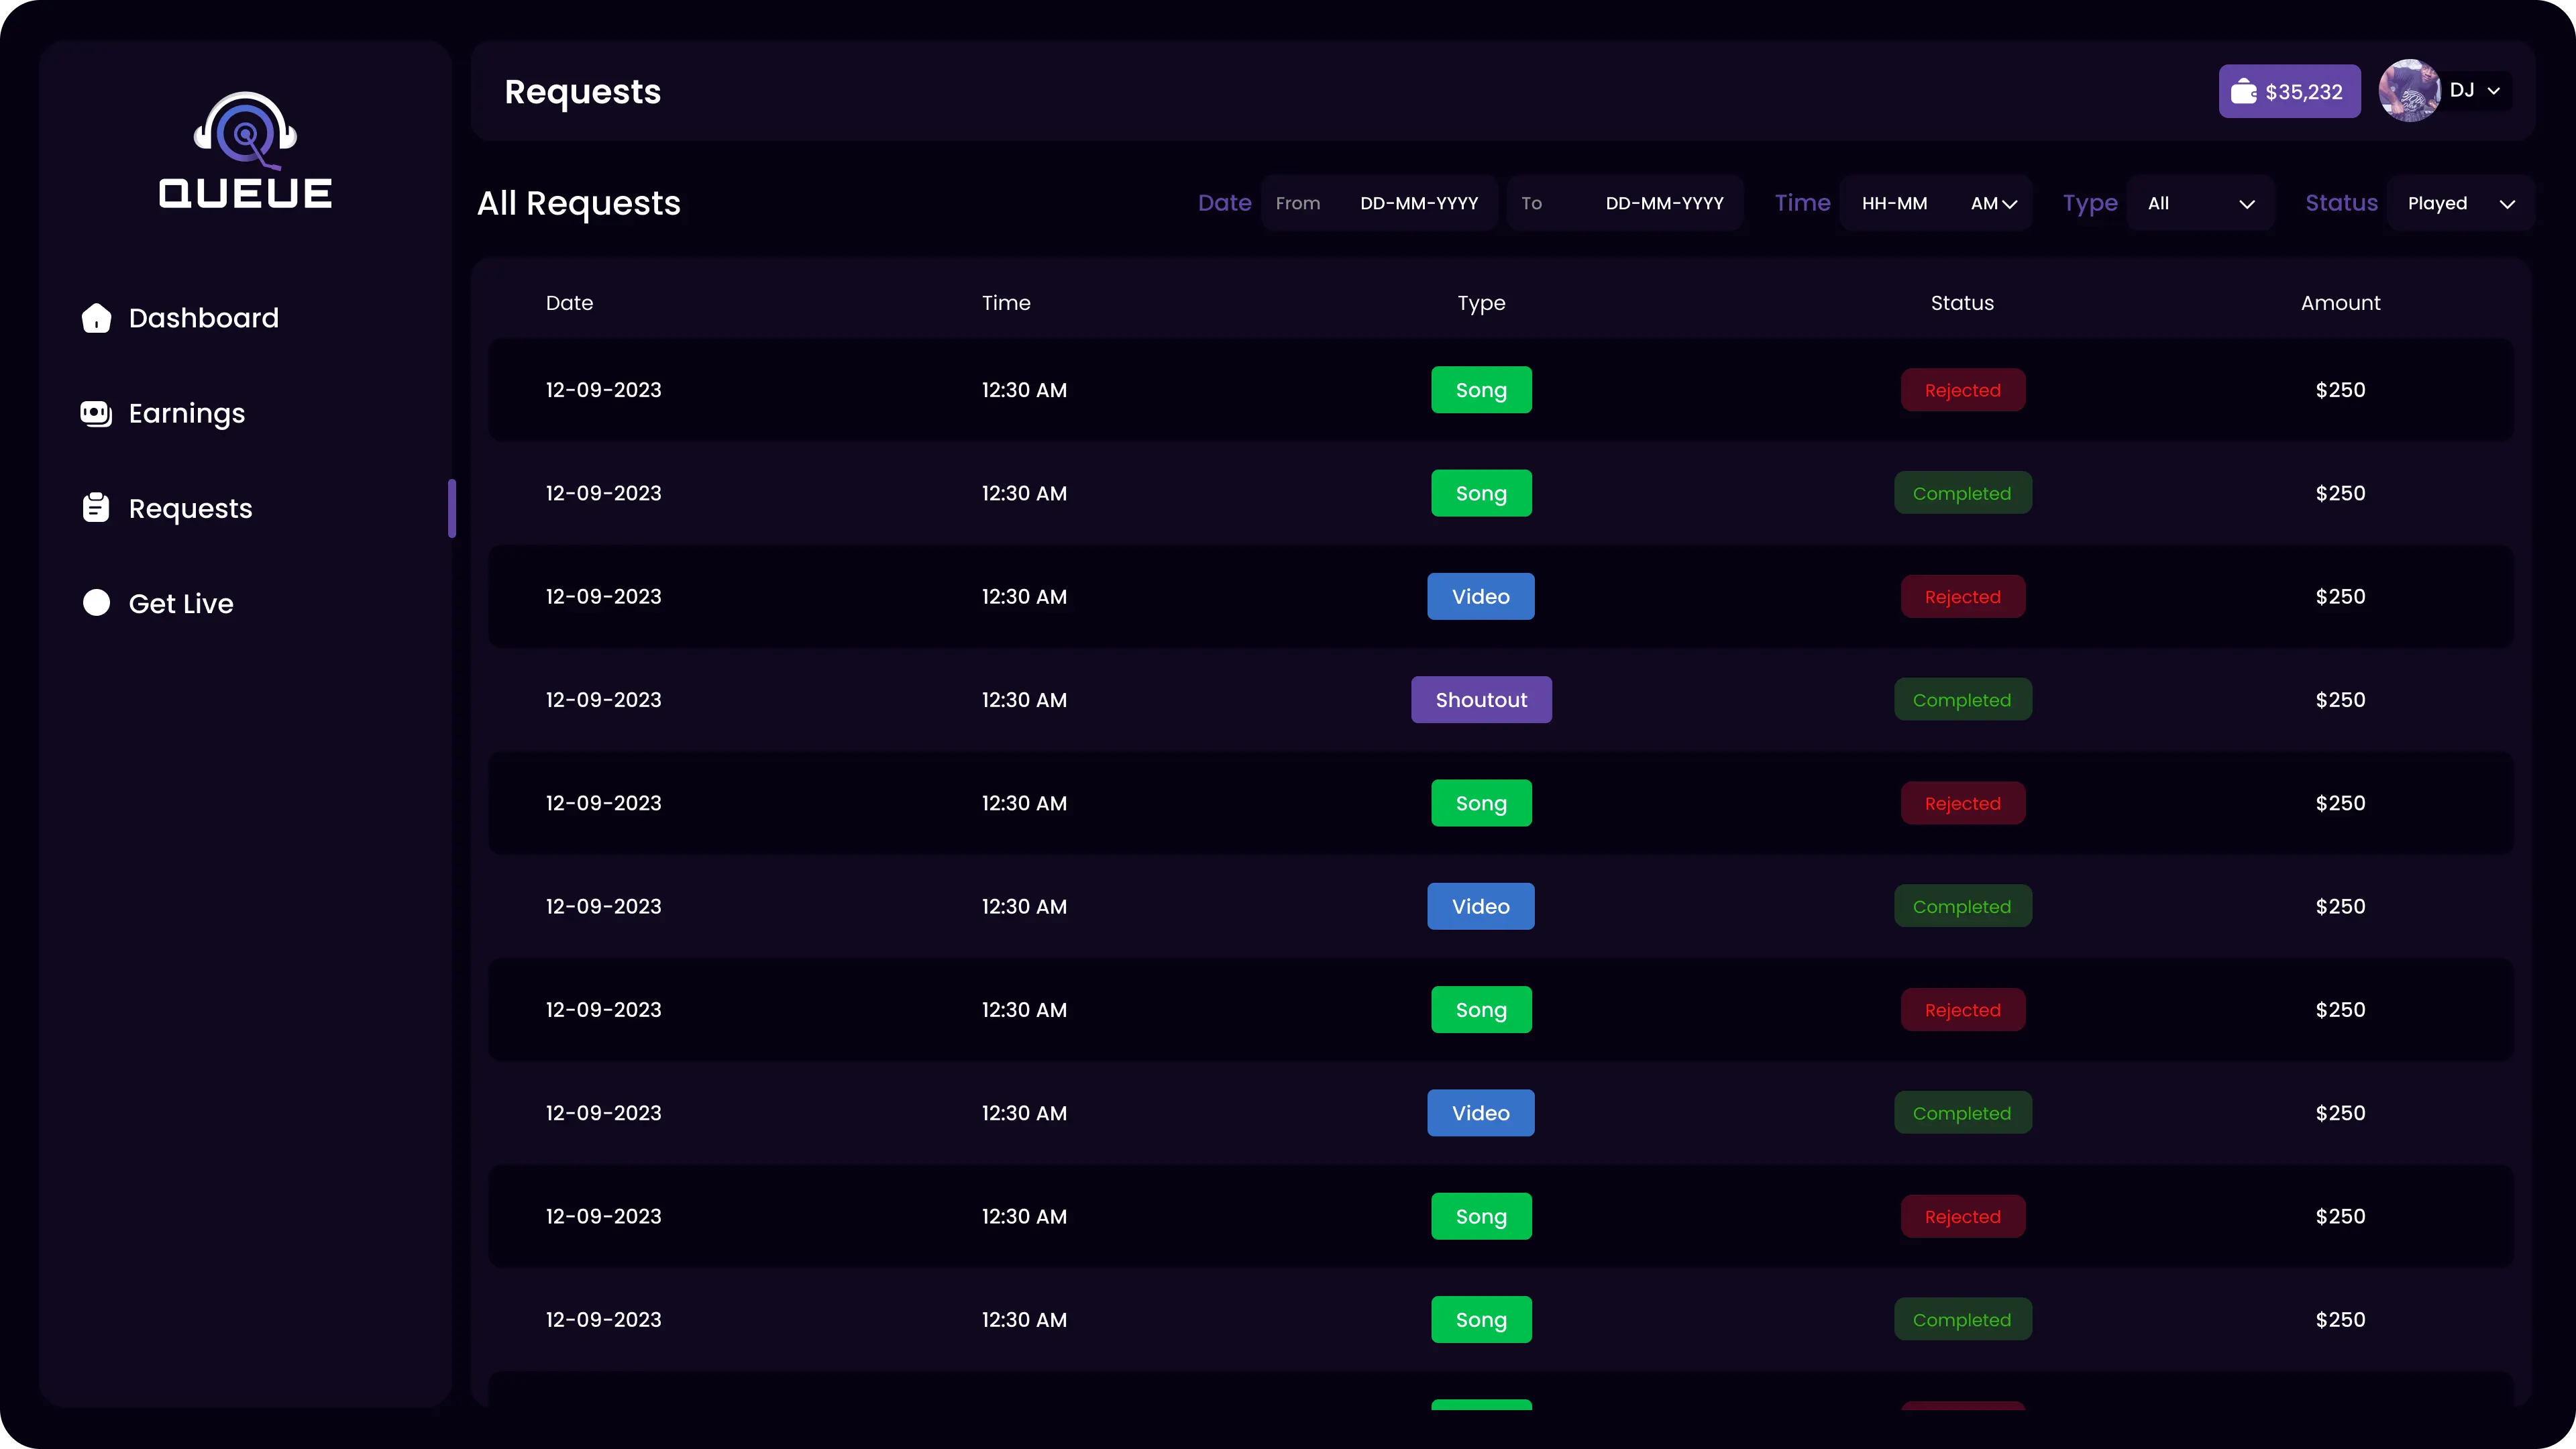The height and width of the screenshot is (1449, 2576).
Task: Click the Amount column header
Action: click(2340, 303)
